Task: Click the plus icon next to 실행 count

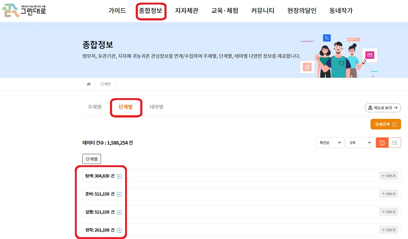Action: click(119, 212)
